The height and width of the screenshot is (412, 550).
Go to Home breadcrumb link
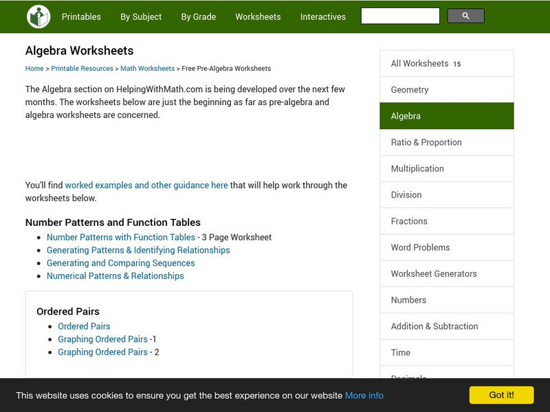[34, 69]
